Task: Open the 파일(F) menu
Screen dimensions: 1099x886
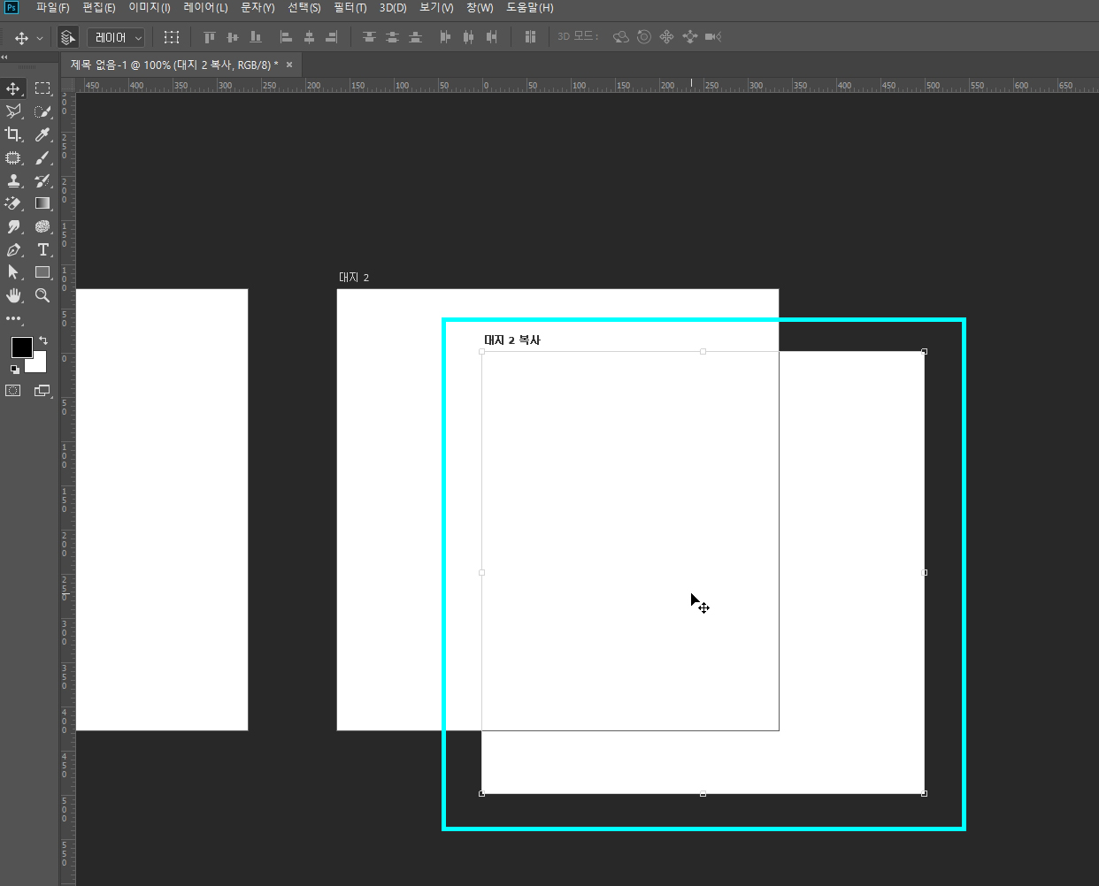Action: tap(52, 8)
